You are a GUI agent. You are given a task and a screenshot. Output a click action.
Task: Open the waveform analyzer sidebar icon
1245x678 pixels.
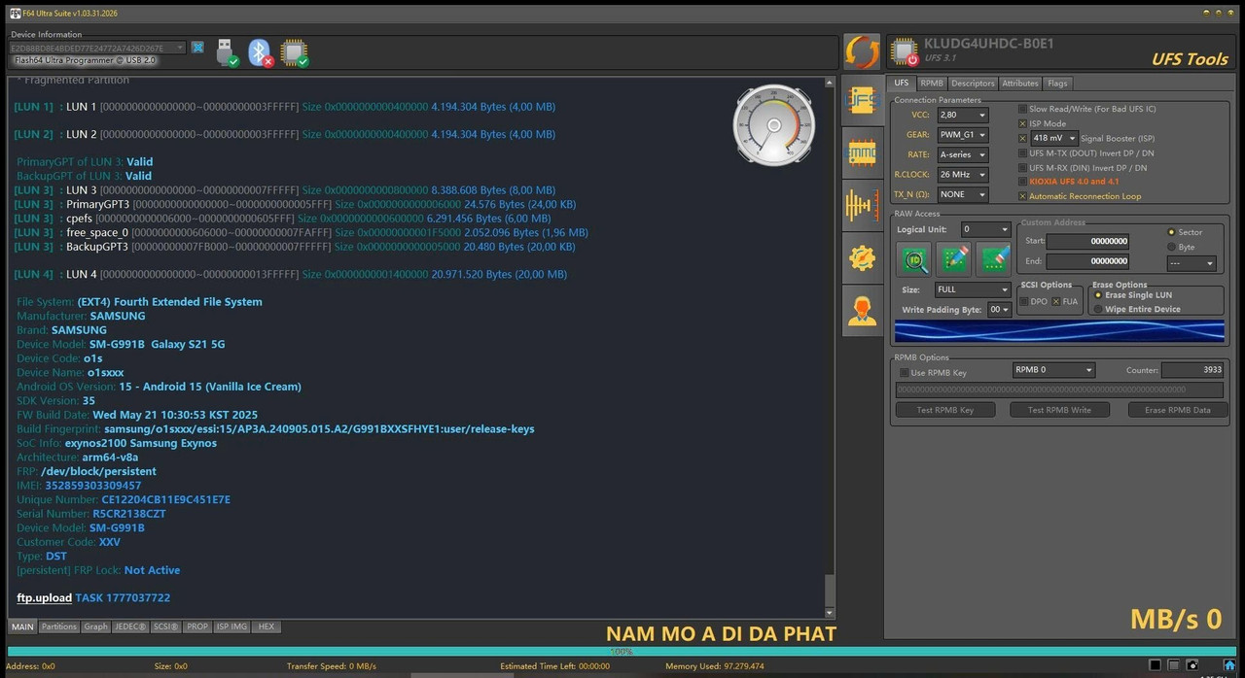coord(862,205)
